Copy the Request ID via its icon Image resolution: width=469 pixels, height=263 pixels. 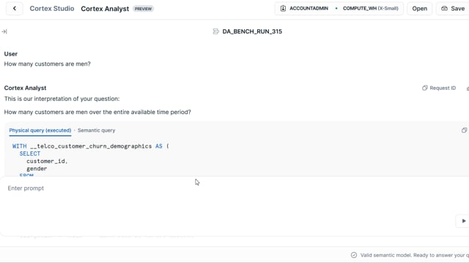point(425,88)
